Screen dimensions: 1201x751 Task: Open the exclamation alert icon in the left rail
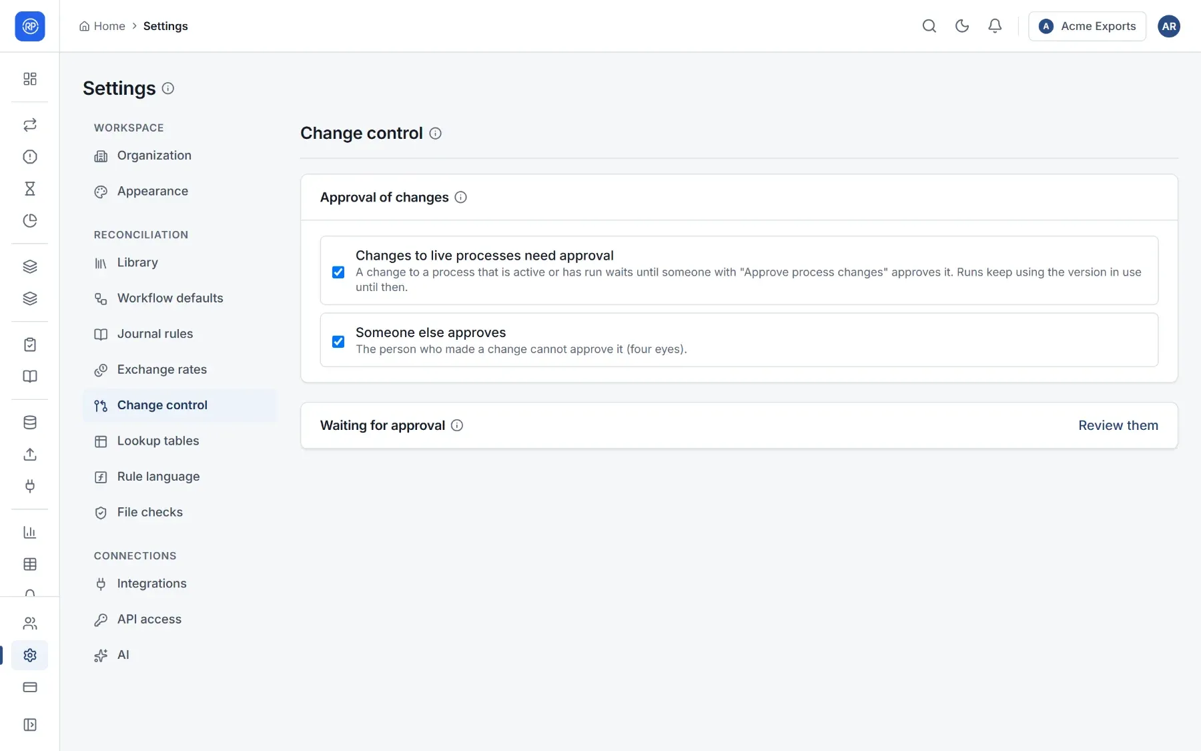tap(29, 157)
